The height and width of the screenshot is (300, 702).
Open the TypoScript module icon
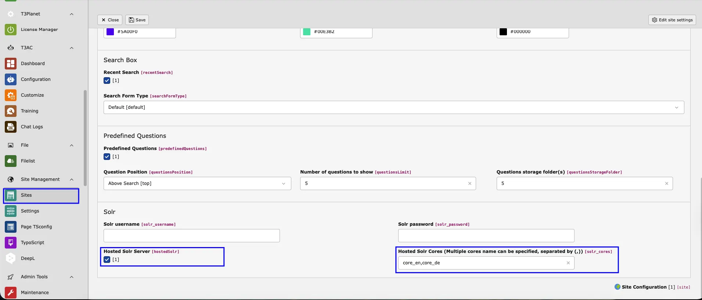[x=11, y=243]
